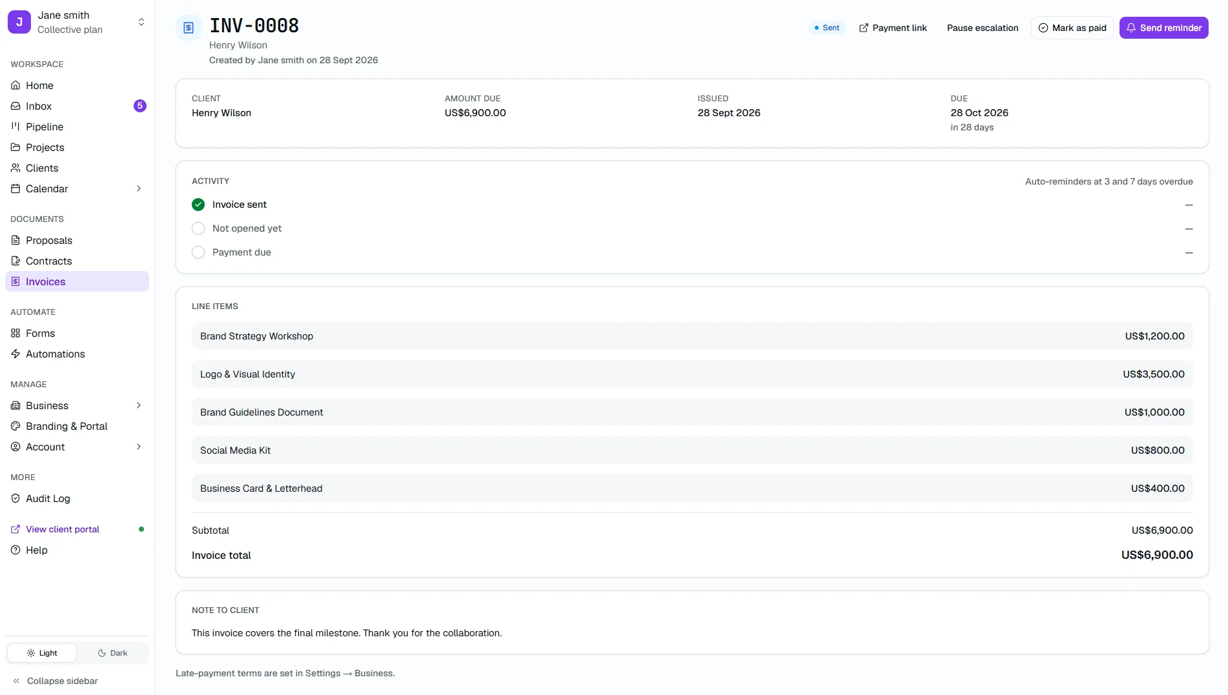Viewport: 1228px width, 695px height.
Task: Click the invoice icon beside INV-0008
Action: 189,28
